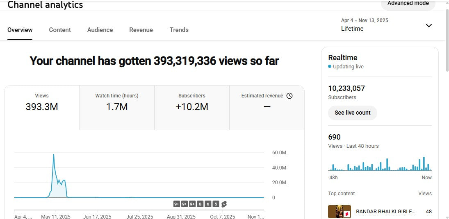Click the leftmost 9+ video marker
The height and width of the screenshot is (219, 449).
(177, 204)
